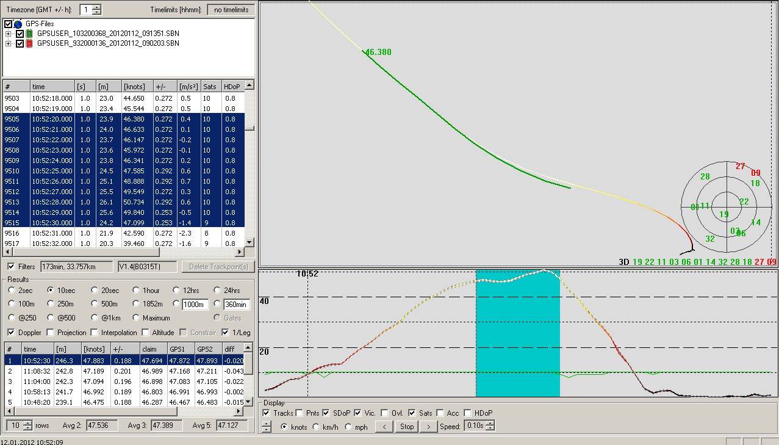Turn off the Doppler checkbox
The height and width of the screenshot is (445, 779).
12,333
